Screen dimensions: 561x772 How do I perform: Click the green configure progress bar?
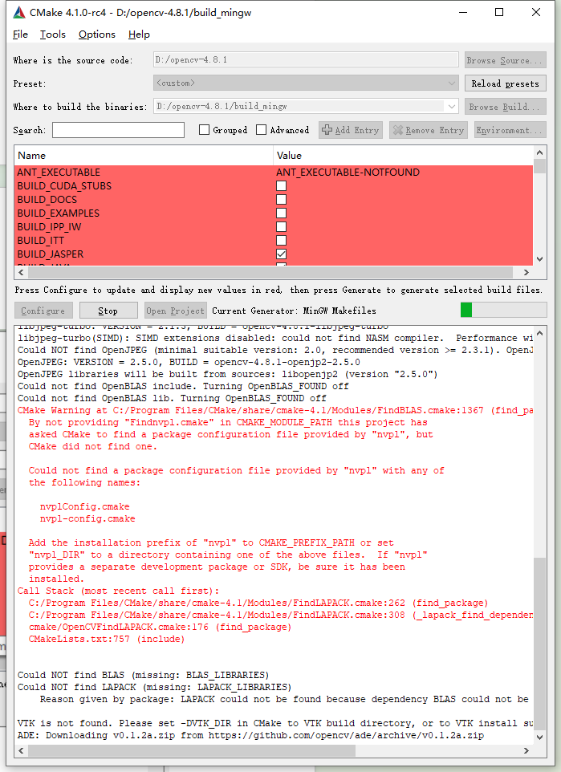(x=503, y=310)
